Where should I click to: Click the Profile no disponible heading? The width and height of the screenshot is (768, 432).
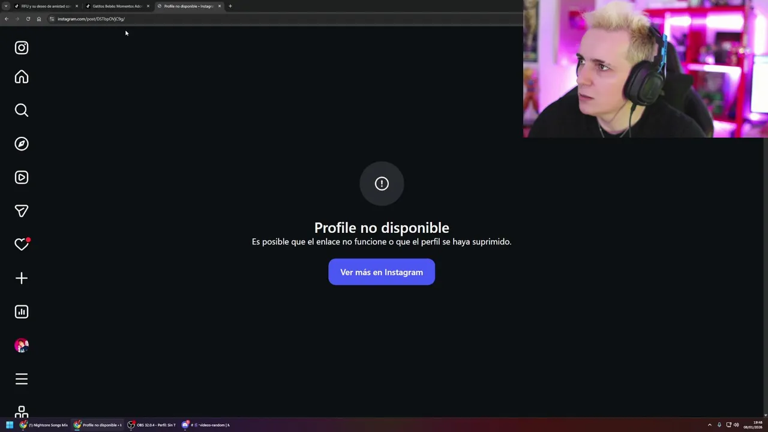(x=382, y=227)
